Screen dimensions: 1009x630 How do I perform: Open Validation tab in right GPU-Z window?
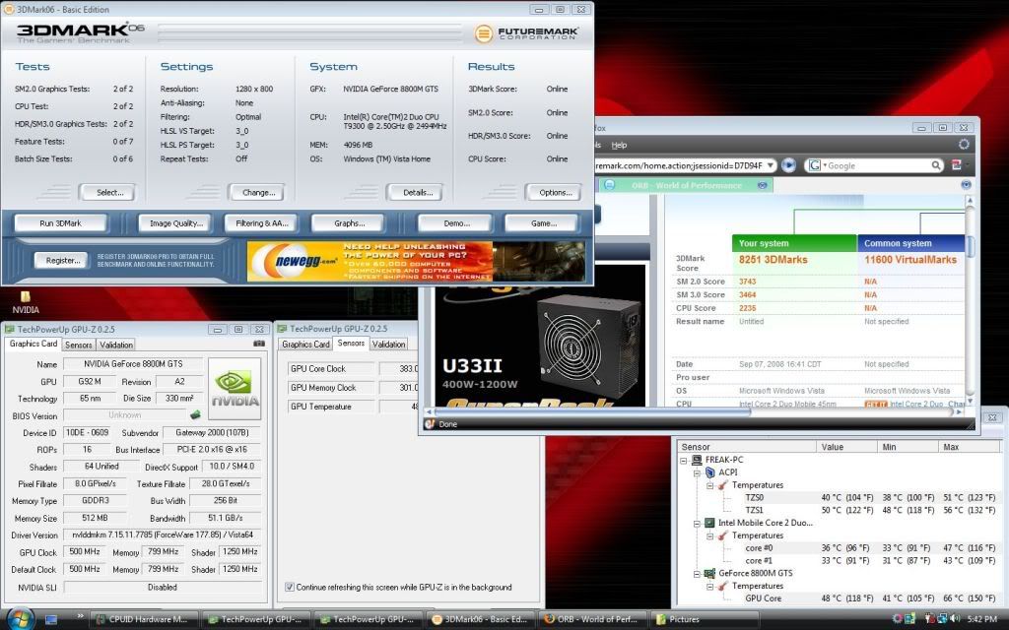point(388,344)
